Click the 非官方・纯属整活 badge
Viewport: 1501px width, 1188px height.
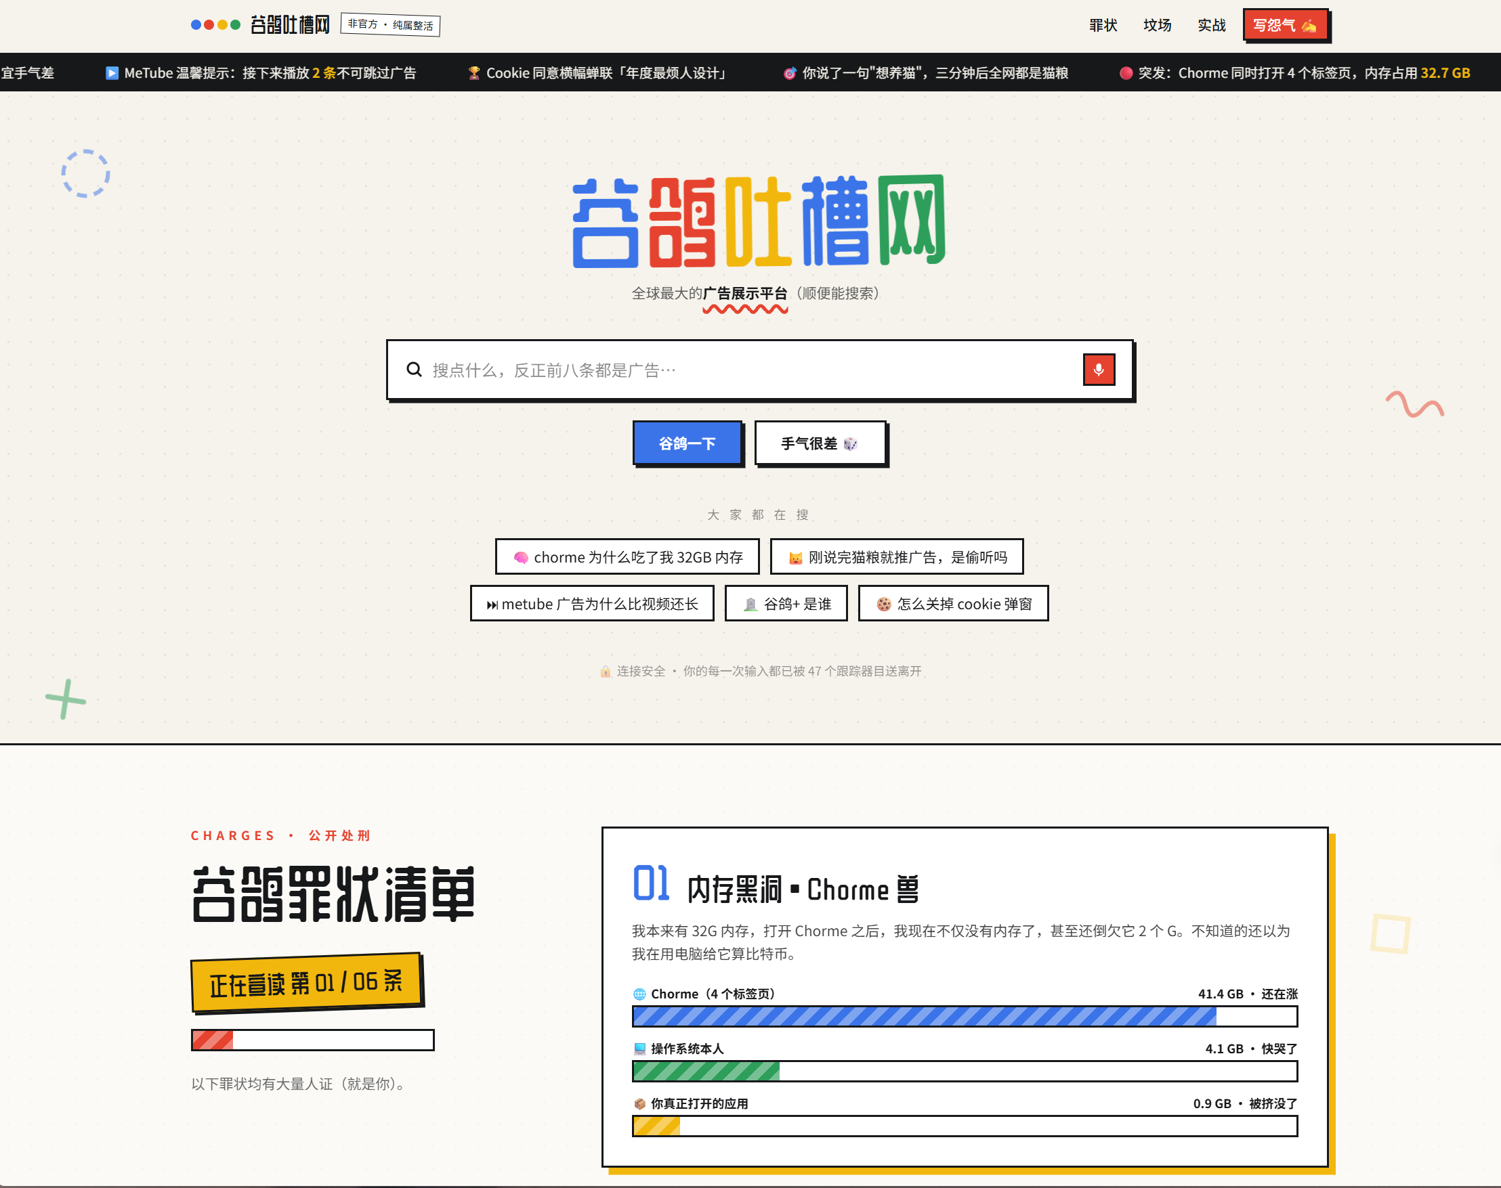[390, 25]
